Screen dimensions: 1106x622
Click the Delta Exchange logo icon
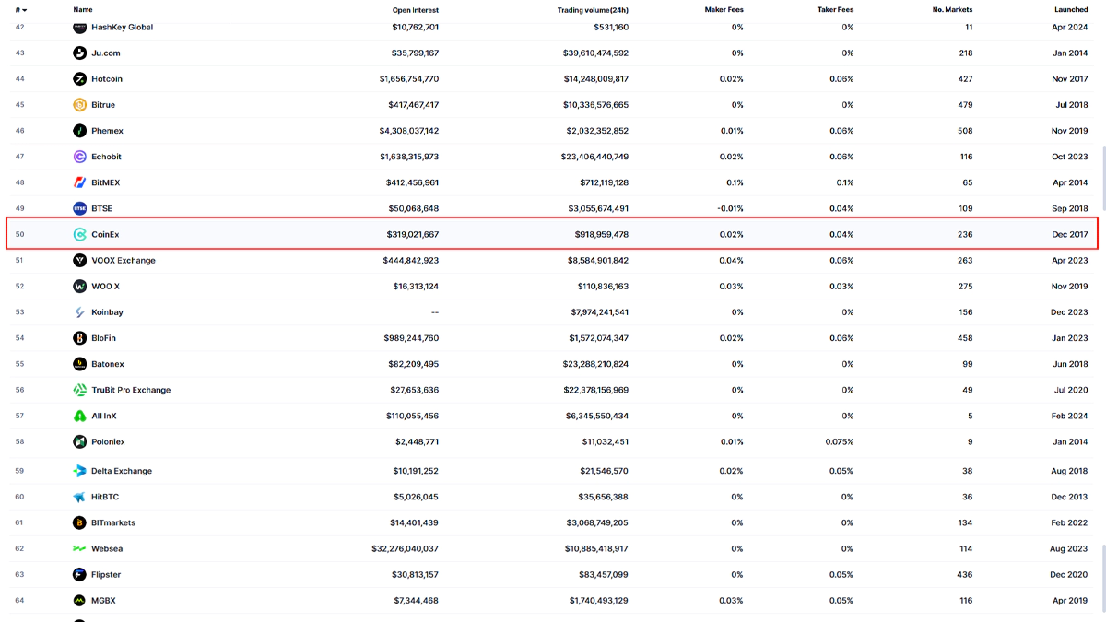80,471
